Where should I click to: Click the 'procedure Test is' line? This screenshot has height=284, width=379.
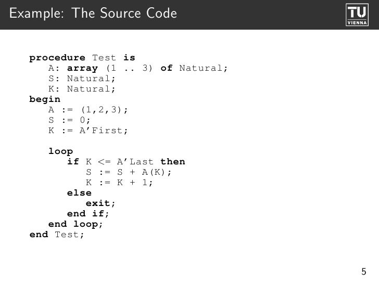[x=82, y=57]
